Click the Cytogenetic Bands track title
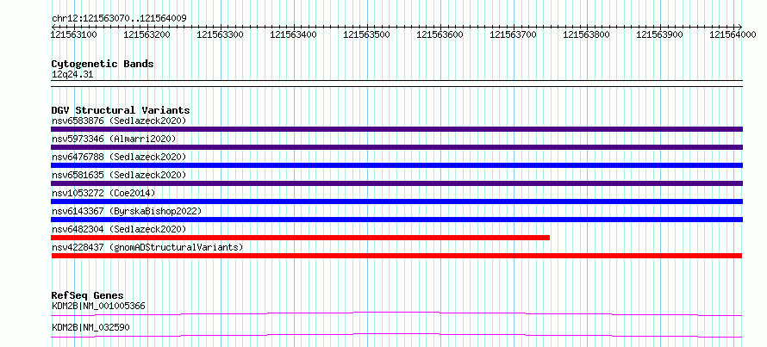767x347 pixels. 103,64
